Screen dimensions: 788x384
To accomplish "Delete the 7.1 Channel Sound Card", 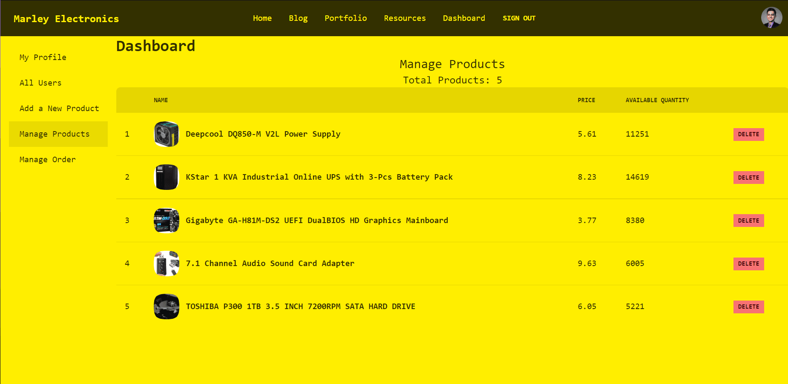I will coord(748,264).
